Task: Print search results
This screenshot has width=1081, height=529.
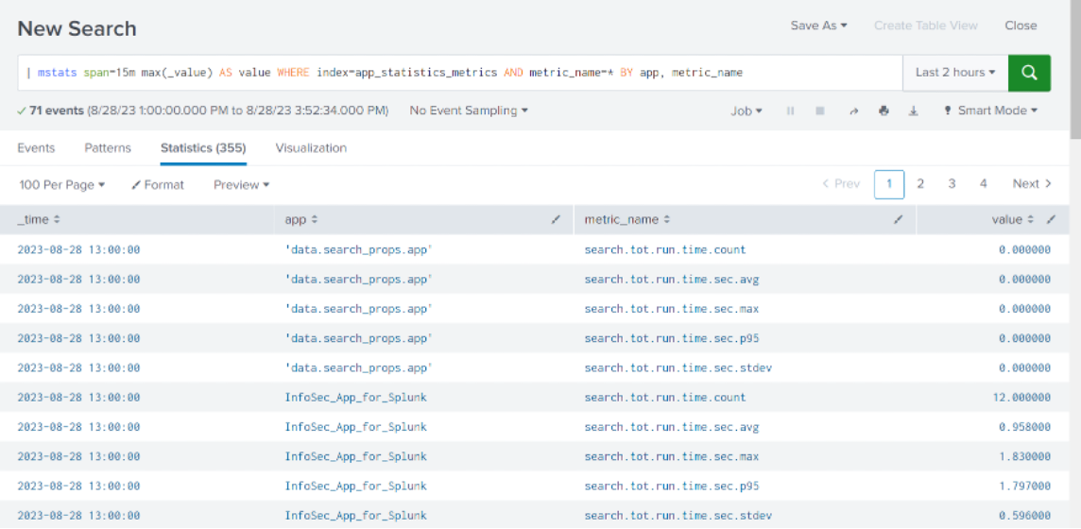Action: pos(884,111)
